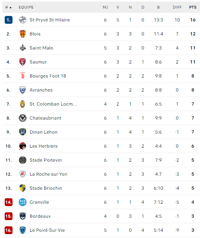Sort standings by PTS column header
Screen dimensions: 200x238
click(x=193, y=7)
